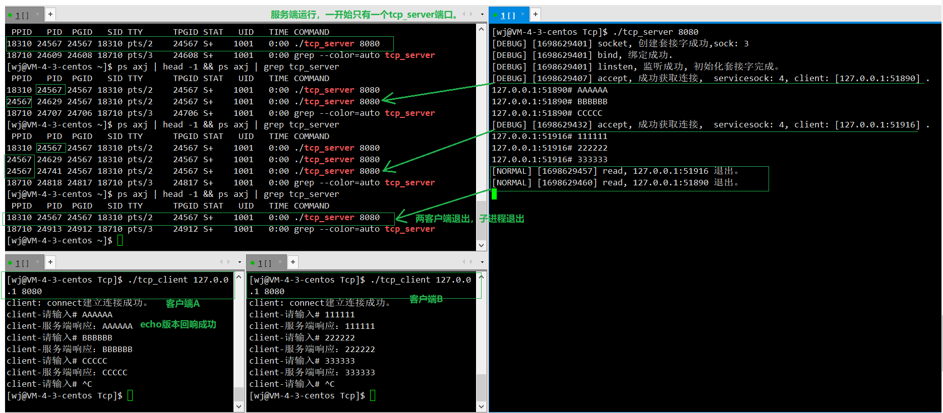
Task: Click scroll-down arrow of ps axj pane
Action: 482,245
